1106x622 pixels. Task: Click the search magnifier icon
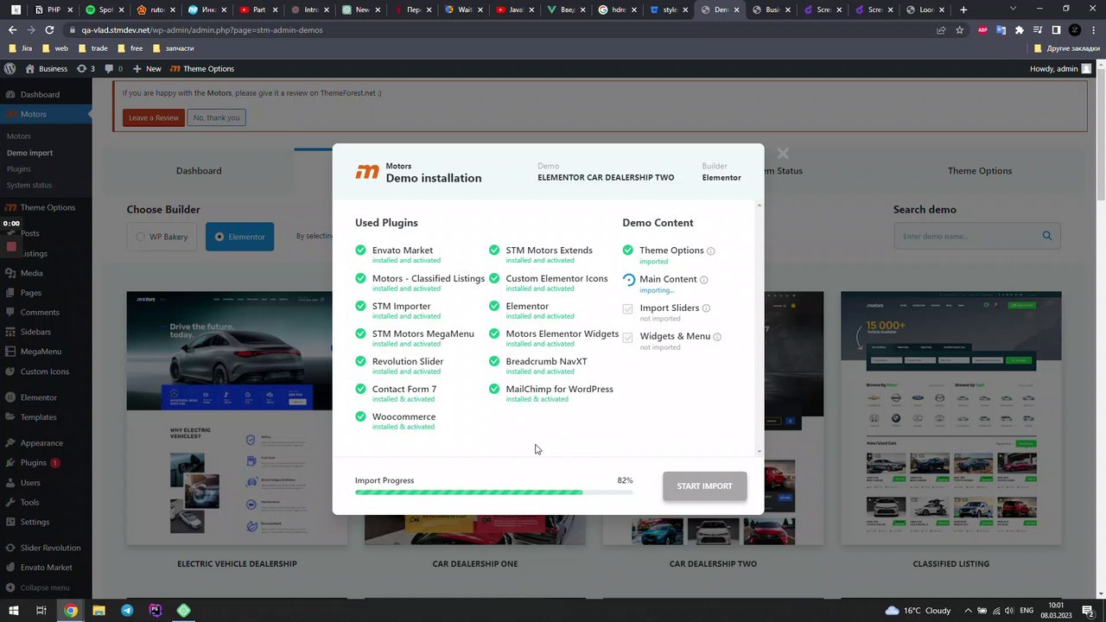click(x=1047, y=236)
